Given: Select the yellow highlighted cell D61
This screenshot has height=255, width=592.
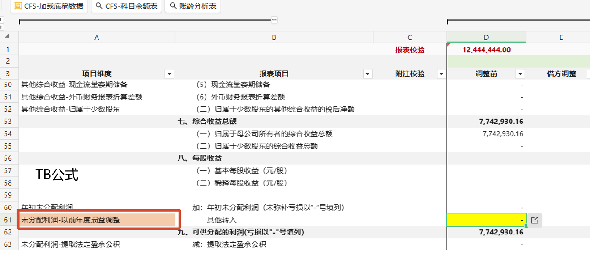Looking at the screenshot, I should point(486,220).
